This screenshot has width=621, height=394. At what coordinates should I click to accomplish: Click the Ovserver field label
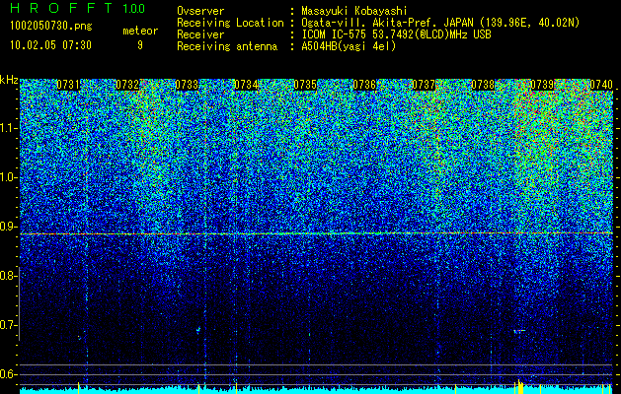(200, 11)
